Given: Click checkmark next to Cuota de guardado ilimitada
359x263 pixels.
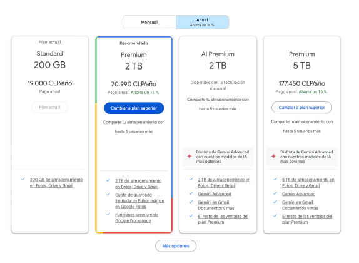Looking at the screenshot, I should (108, 195).
